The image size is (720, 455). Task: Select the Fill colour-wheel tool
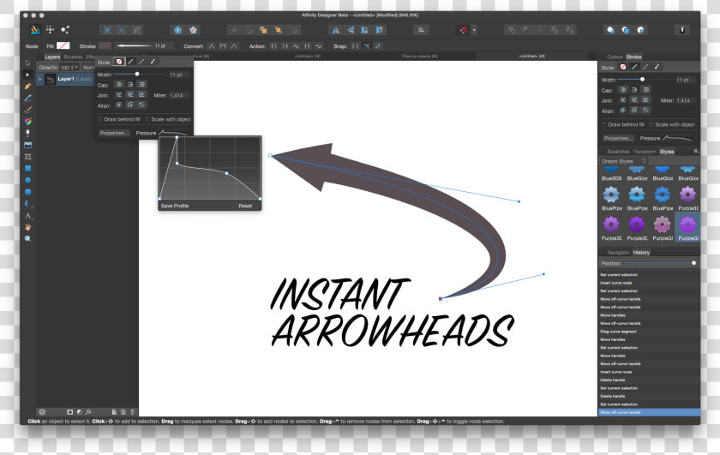click(27, 121)
